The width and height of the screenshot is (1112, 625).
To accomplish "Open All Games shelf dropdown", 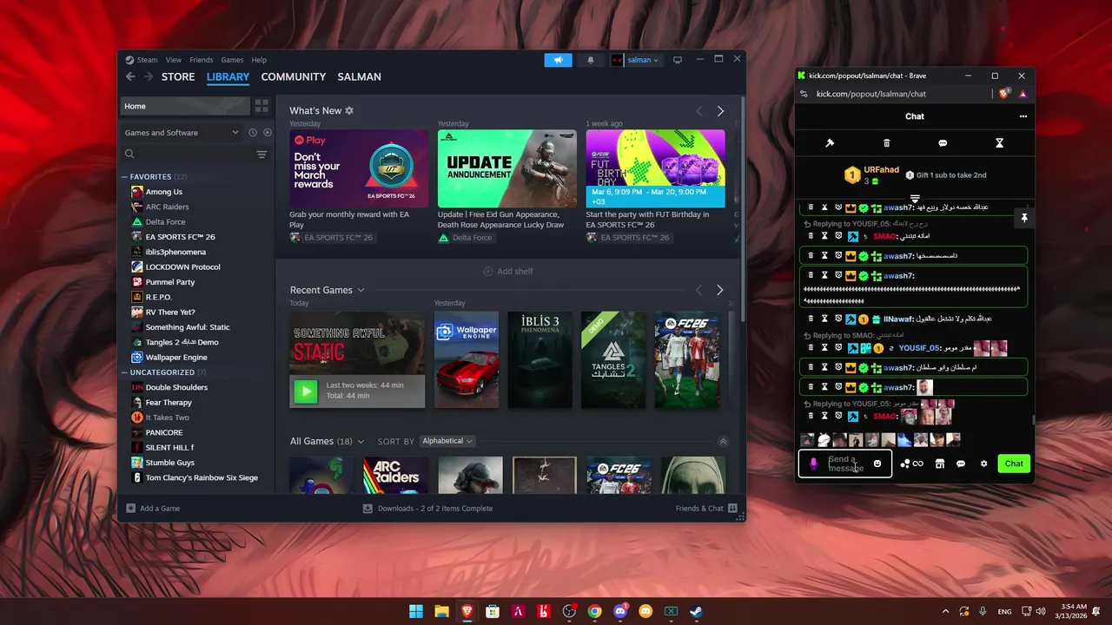I will [361, 441].
